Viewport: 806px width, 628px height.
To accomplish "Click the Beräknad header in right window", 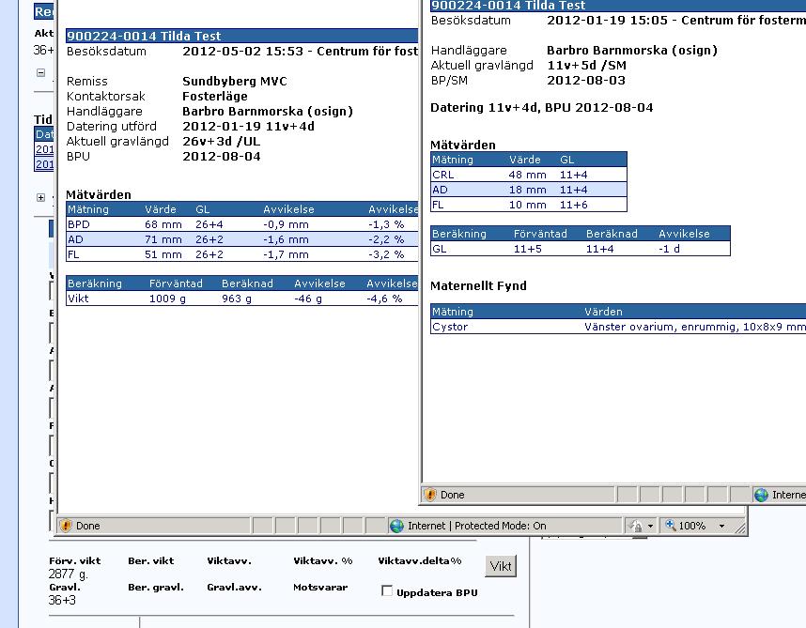I will pyautogui.click(x=612, y=234).
